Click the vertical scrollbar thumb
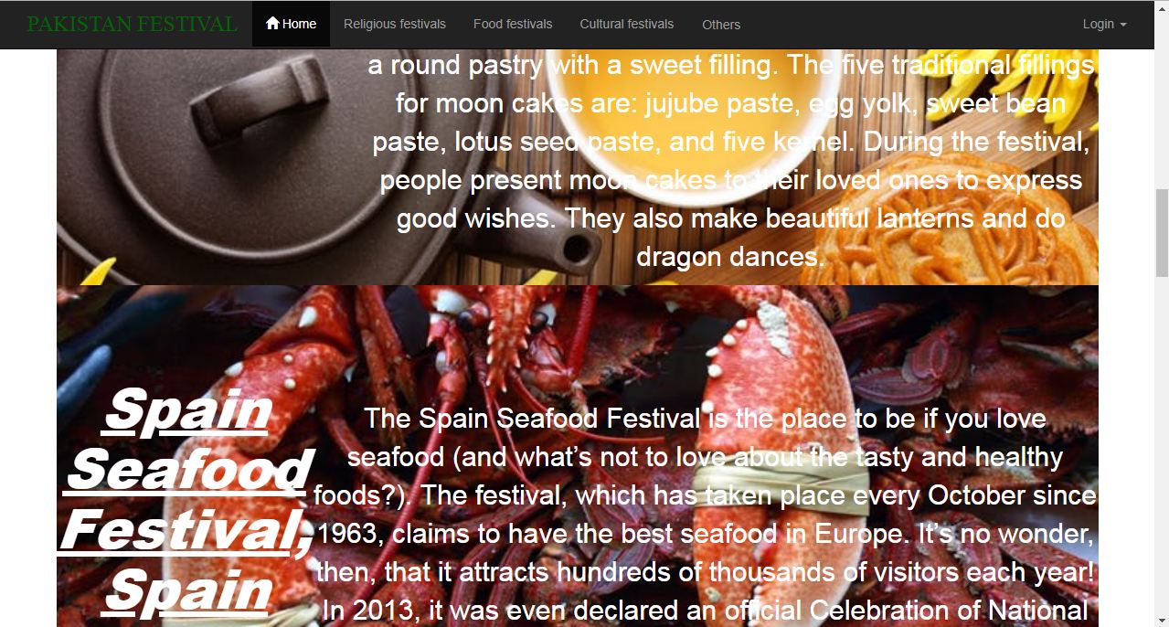Screen dimensions: 1169x627 pos(1162,232)
